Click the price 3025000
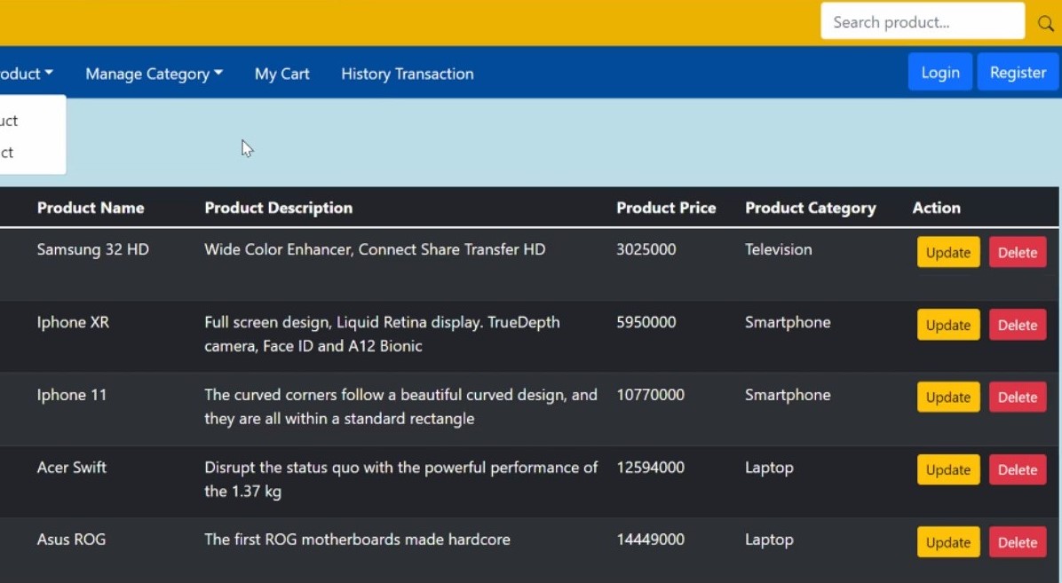 646,249
